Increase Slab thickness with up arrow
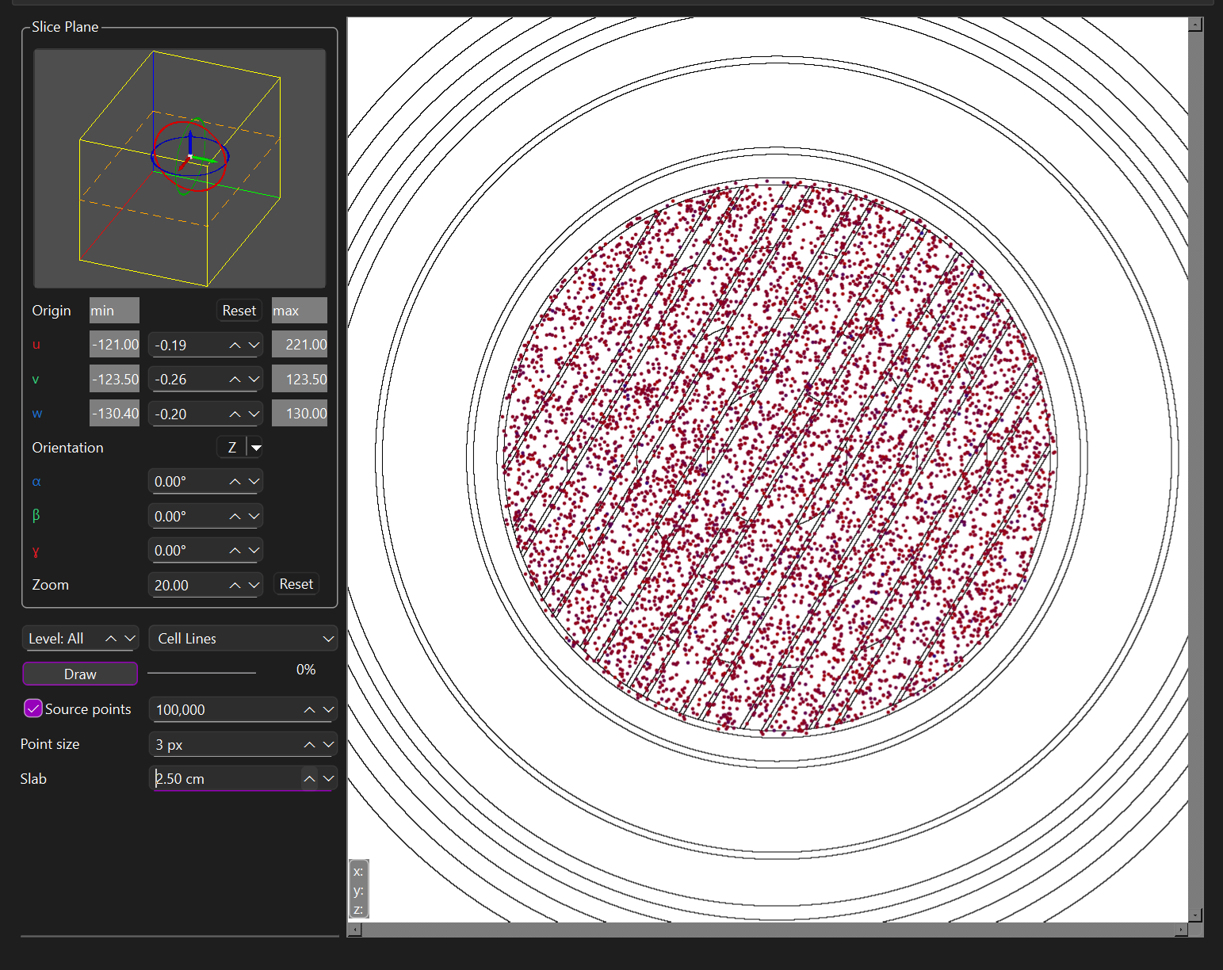 (309, 779)
